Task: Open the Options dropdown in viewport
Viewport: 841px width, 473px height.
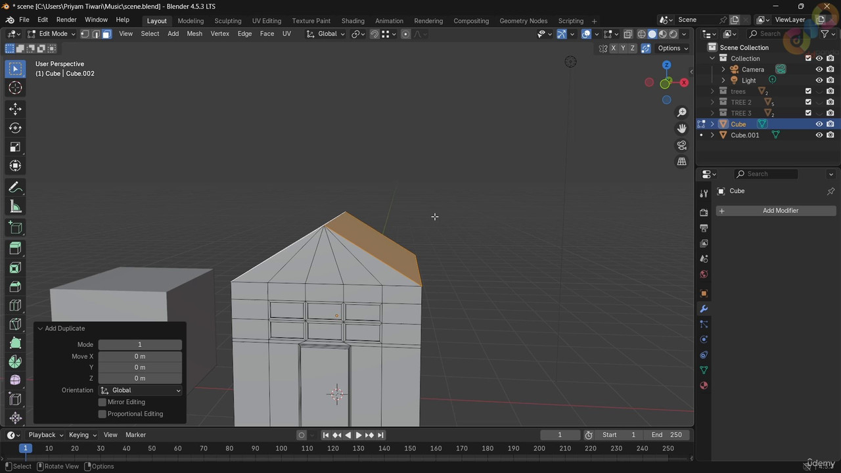Action: [x=673, y=48]
